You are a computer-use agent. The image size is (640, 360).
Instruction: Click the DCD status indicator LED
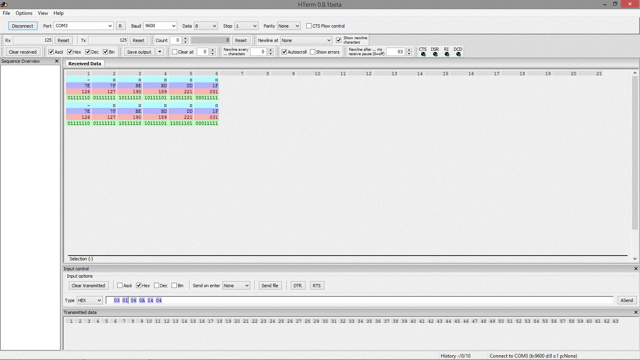click(x=458, y=54)
